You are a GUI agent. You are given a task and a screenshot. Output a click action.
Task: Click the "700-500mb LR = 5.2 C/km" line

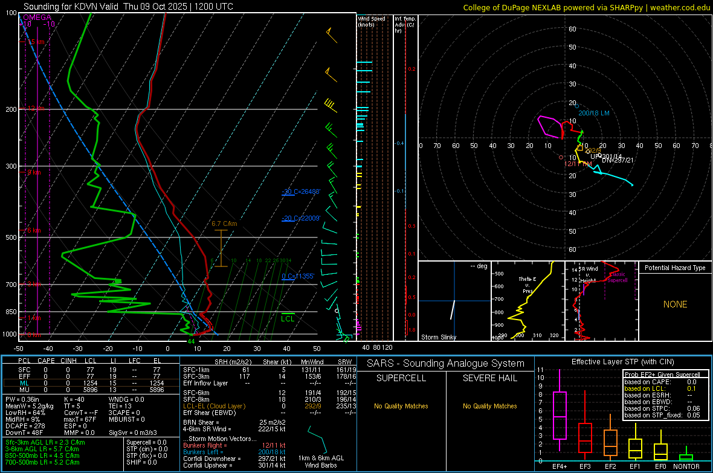click(42, 463)
